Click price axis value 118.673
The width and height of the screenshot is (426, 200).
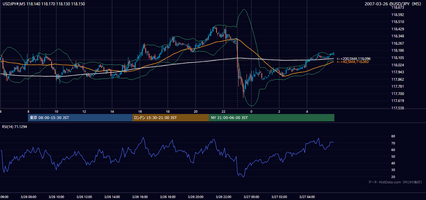click(x=398, y=7)
